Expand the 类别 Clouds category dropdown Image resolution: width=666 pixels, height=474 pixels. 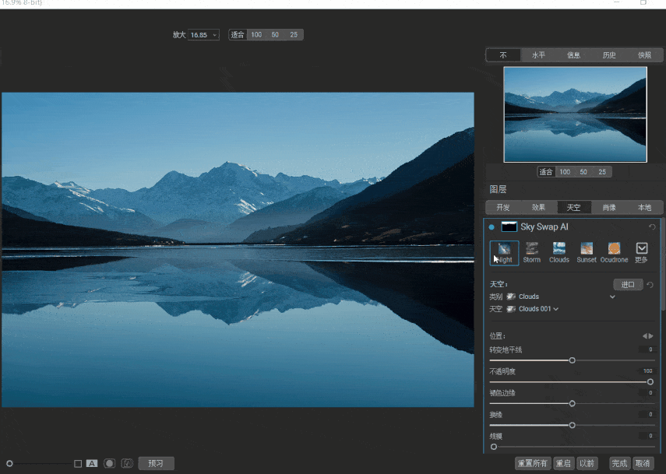(612, 297)
